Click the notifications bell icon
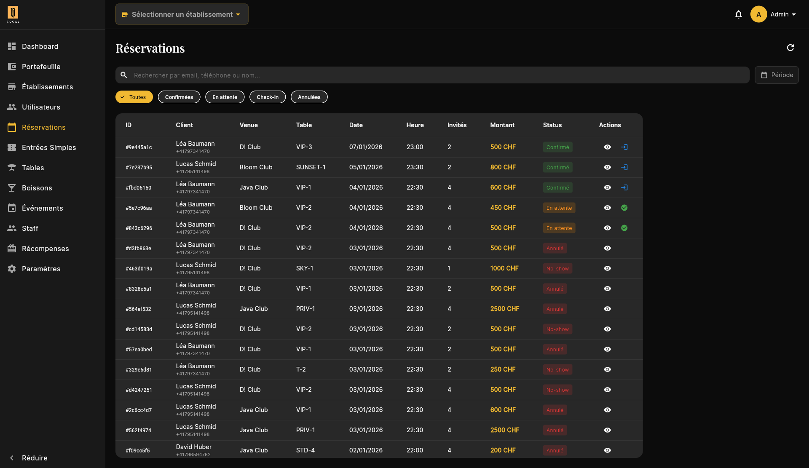Screen dimensions: 809x468 [738, 14]
